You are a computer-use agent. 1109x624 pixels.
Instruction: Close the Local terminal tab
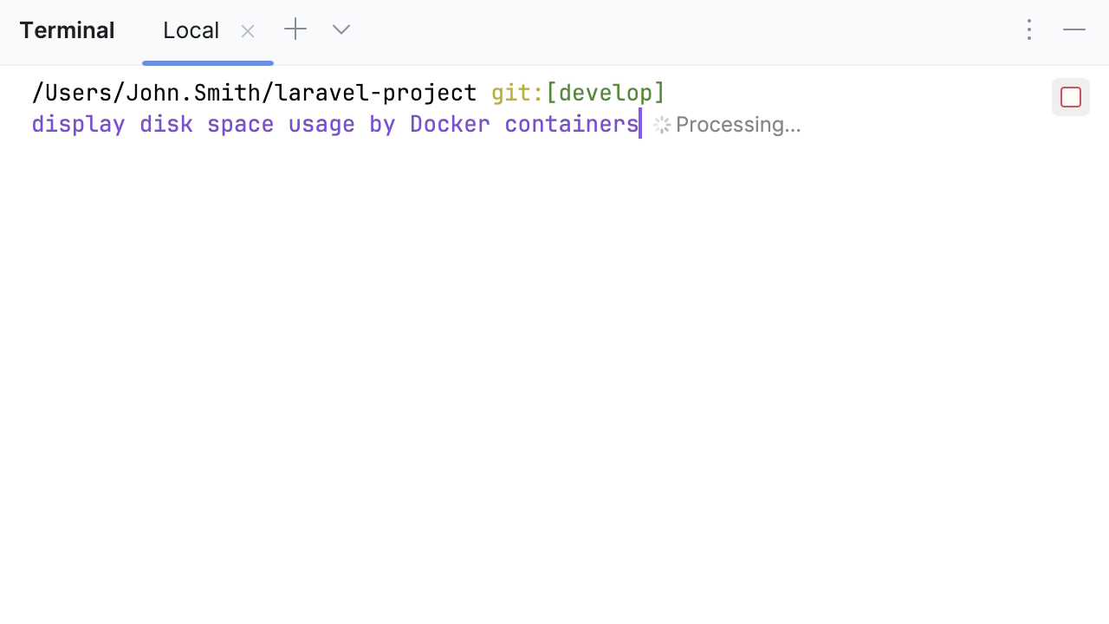248,31
